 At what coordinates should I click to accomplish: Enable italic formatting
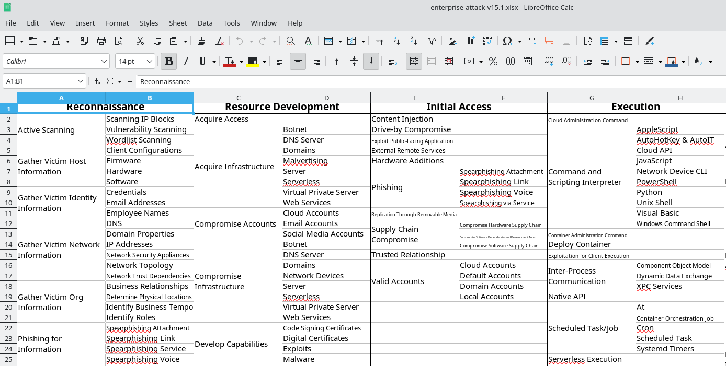tap(186, 61)
